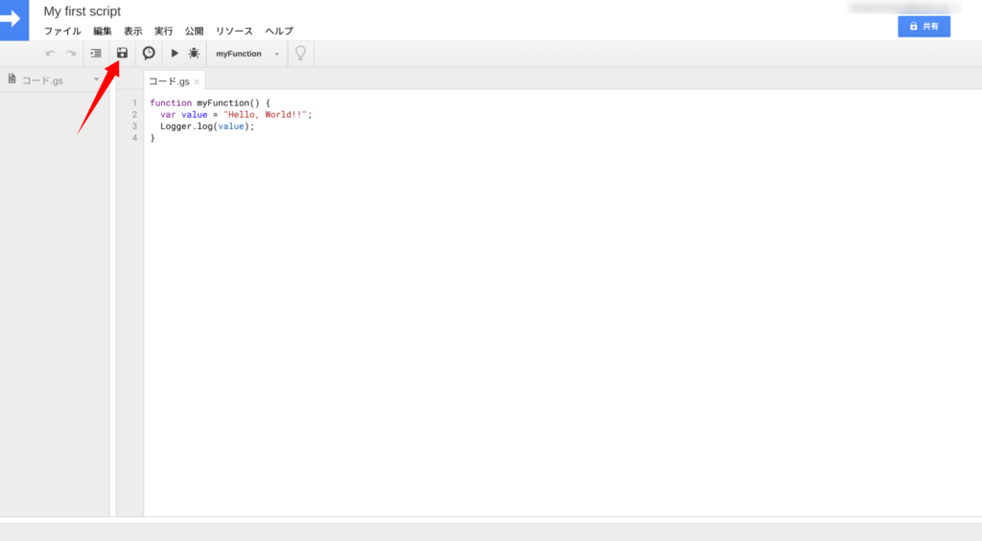
Task: Select コード.gs in the file sidebar
Action: (x=42, y=80)
